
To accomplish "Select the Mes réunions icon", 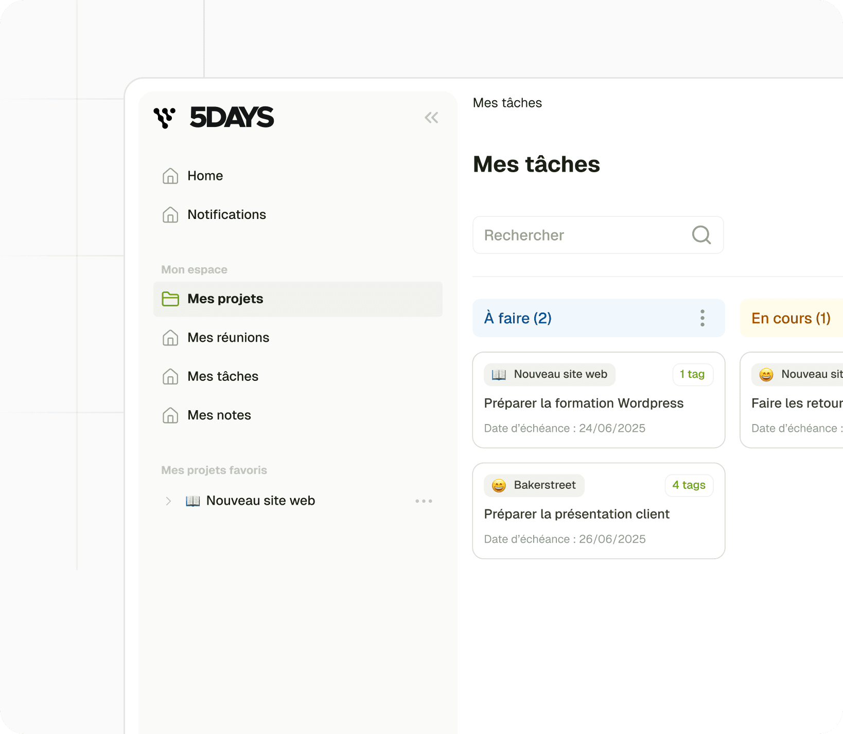I will coord(170,338).
